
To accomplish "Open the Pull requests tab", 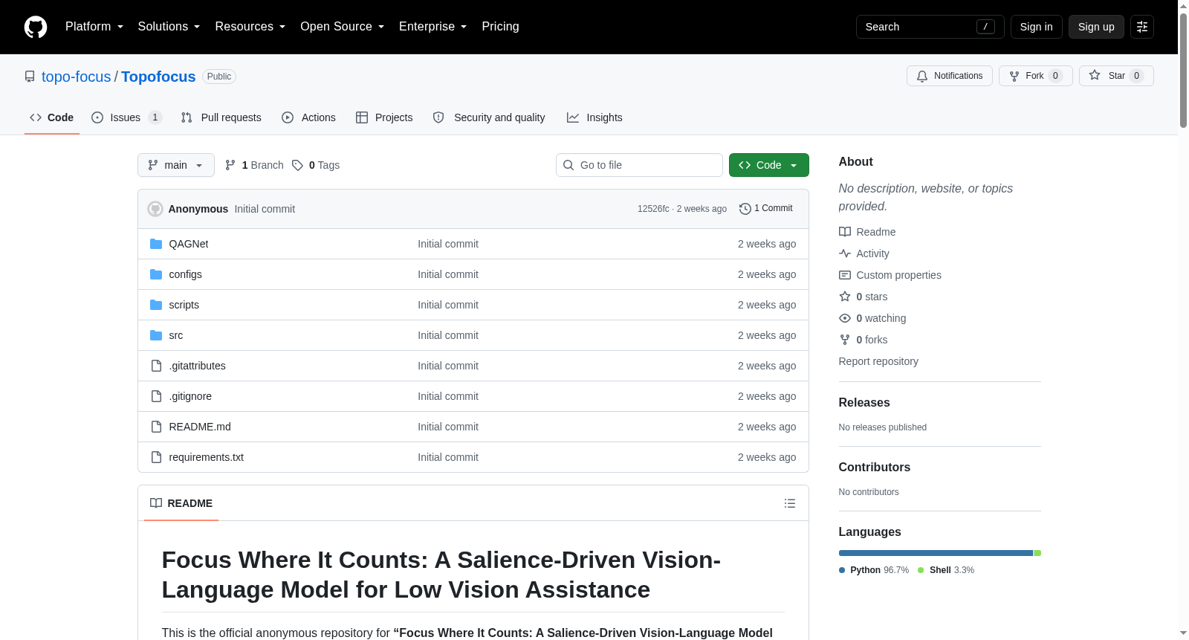I will point(221,117).
